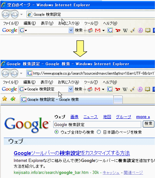155x178 pixels.
Task: Click address bar showing Google 検索設定 in upper window
Action: click(91, 14)
